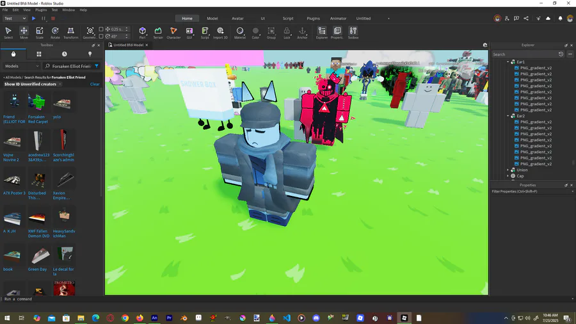The width and height of the screenshot is (576, 324).
Task: Remove Show ID Unverified creators filter chip
Action: 60,84
